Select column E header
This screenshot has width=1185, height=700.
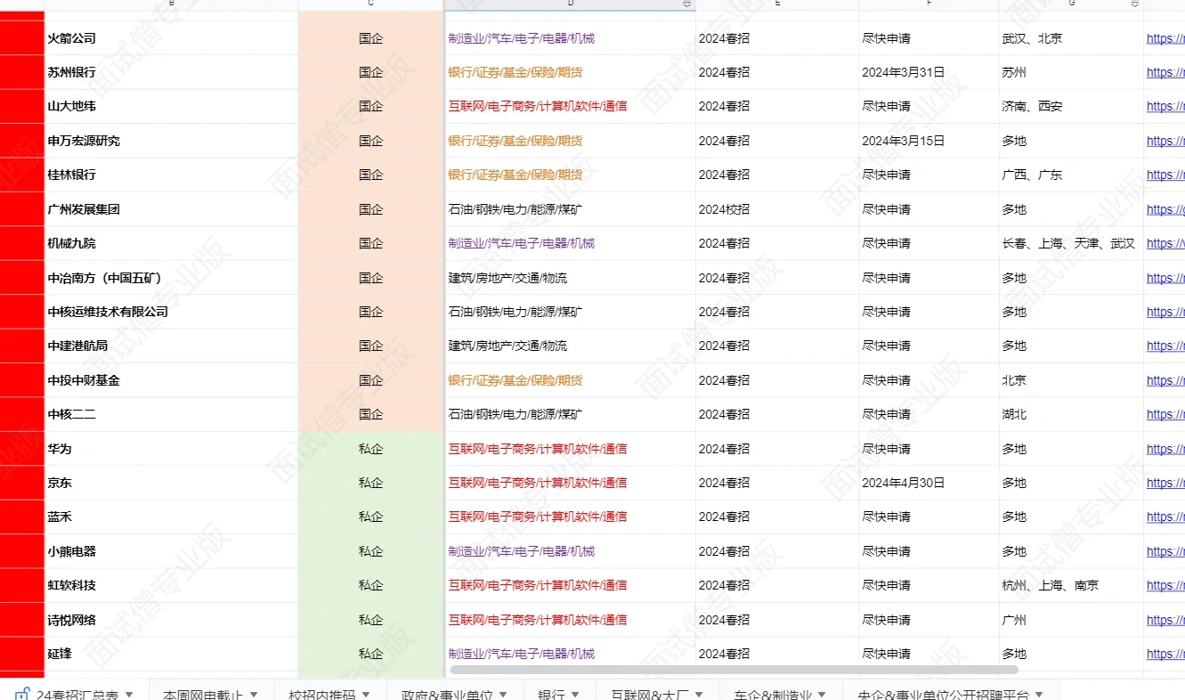tap(777, 4)
